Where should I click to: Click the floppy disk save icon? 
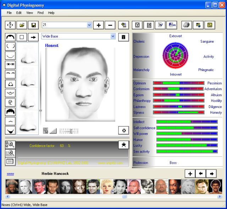coord(33,25)
